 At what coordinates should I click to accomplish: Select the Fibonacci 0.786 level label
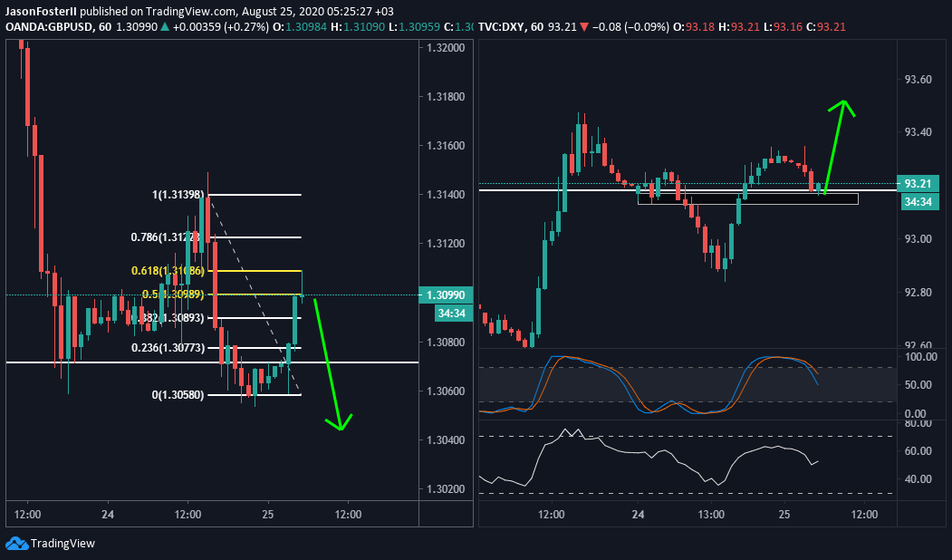[x=165, y=237]
